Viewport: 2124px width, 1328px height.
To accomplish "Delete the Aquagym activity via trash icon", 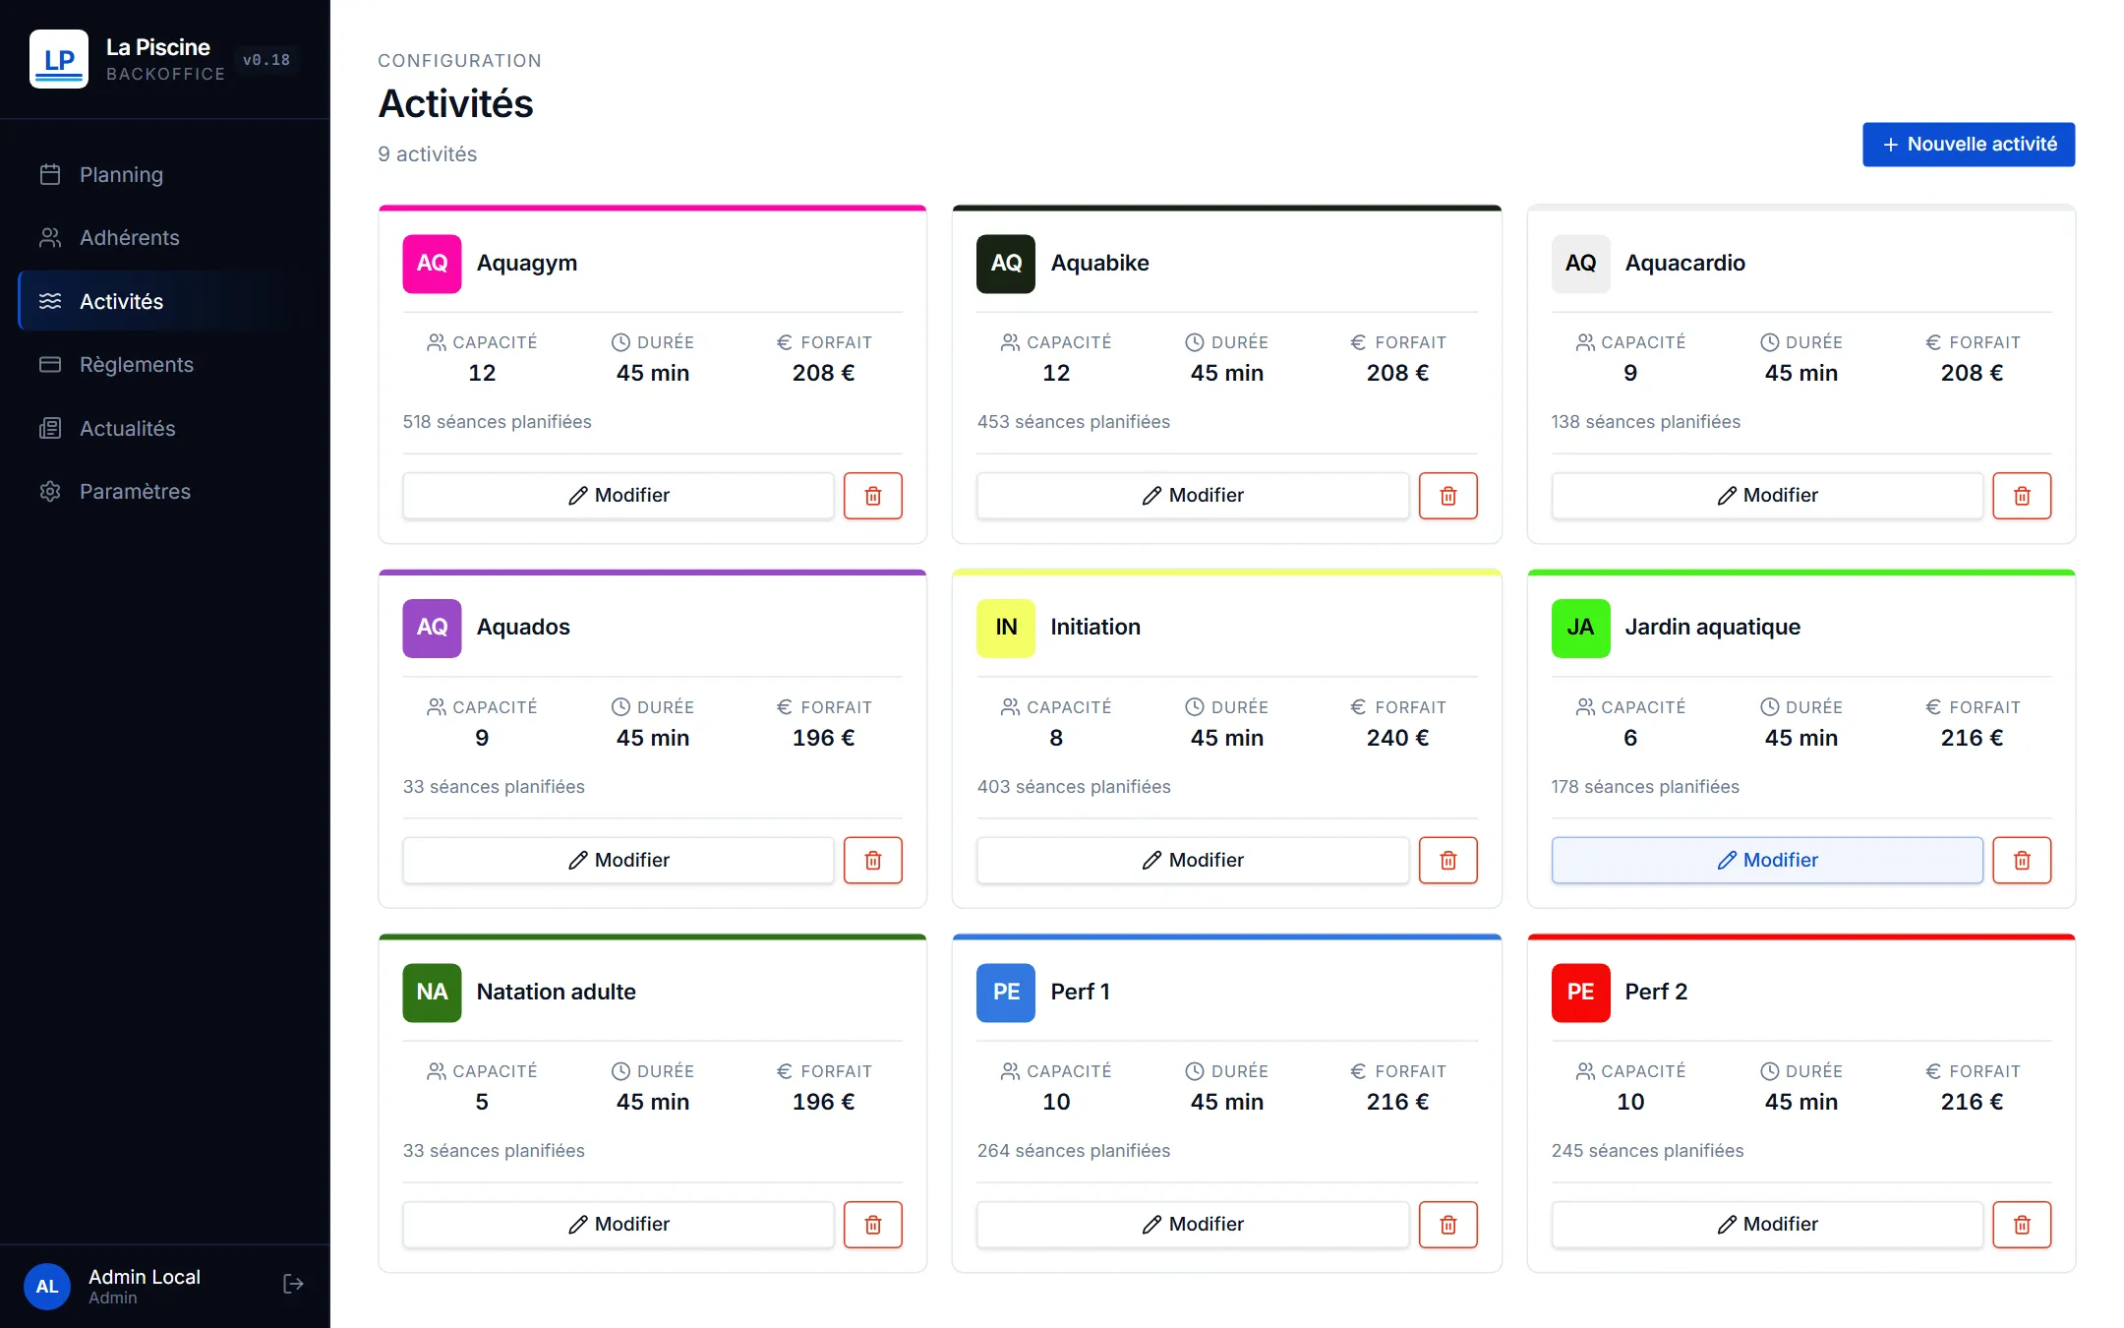I will [872, 496].
